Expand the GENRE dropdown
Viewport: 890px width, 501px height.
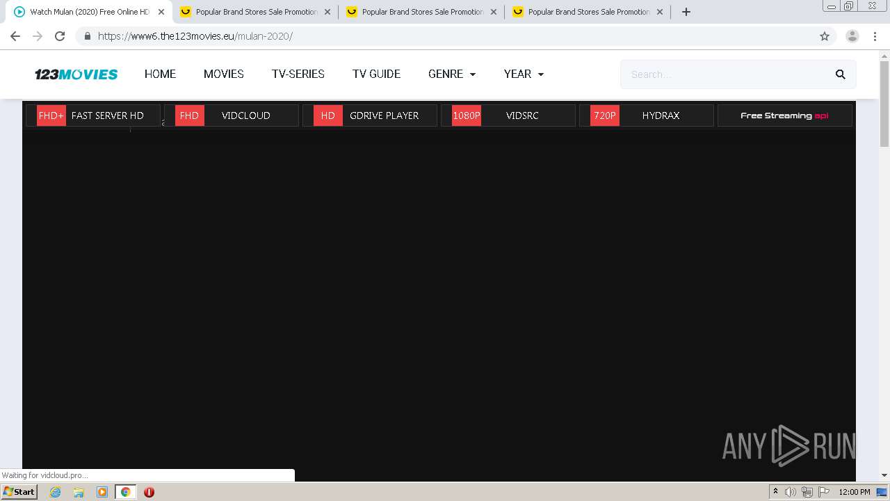click(452, 74)
